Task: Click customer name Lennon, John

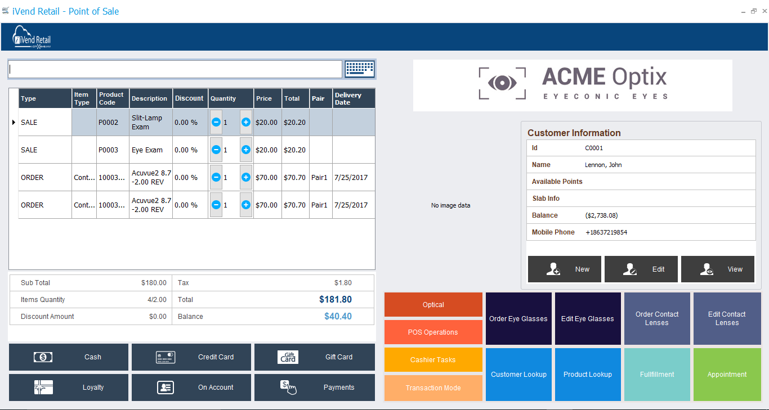Action: click(603, 165)
